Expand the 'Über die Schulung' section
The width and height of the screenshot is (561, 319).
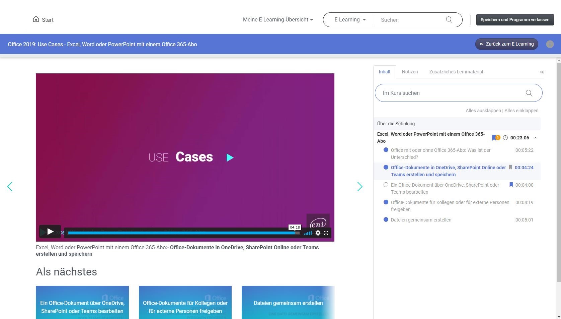pyautogui.click(x=457, y=124)
